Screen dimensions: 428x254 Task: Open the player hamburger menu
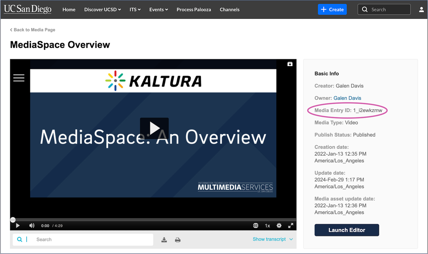click(19, 78)
